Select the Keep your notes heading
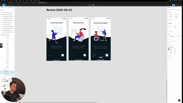The height and width of the screenshot is (103, 183). (79, 23)
